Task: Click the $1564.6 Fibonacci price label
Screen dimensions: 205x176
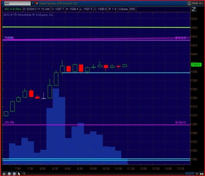Action: (181, 122)
